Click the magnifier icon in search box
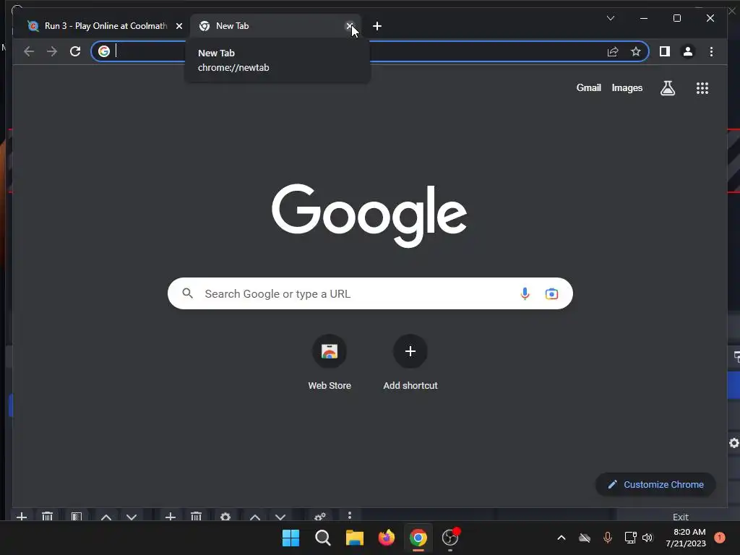Screen dimensions: 740x555 tap(187, 293)
